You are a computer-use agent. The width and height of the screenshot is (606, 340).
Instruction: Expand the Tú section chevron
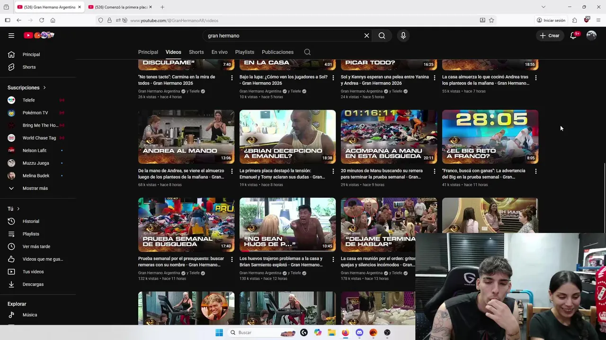pos(18,209)
